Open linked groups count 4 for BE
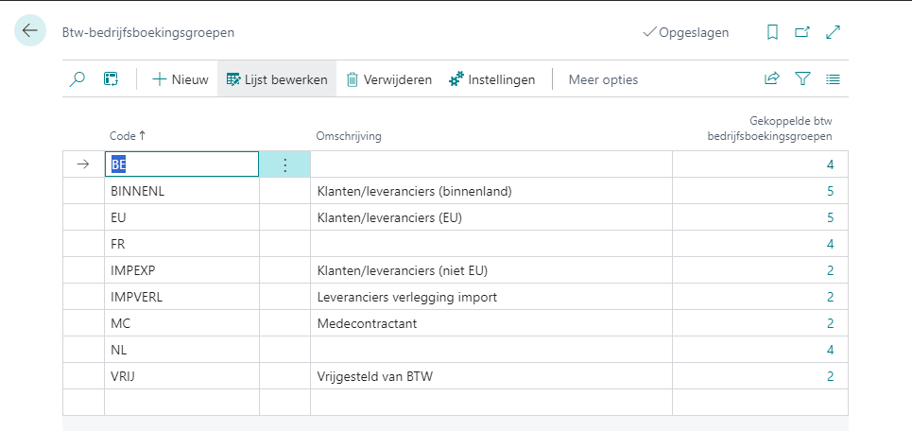 (830, 164)
